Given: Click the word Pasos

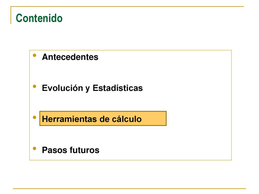Looking at the screenshot, I should coord(55,150).
